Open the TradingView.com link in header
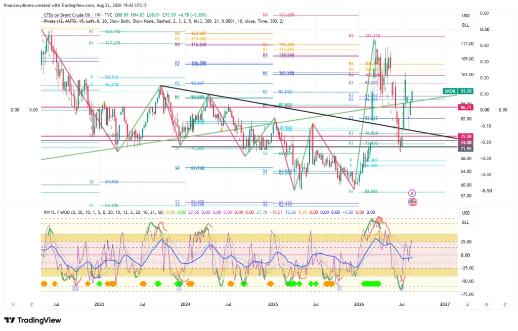The height and width of the screenshot is (331, 518). pos(77,5)
